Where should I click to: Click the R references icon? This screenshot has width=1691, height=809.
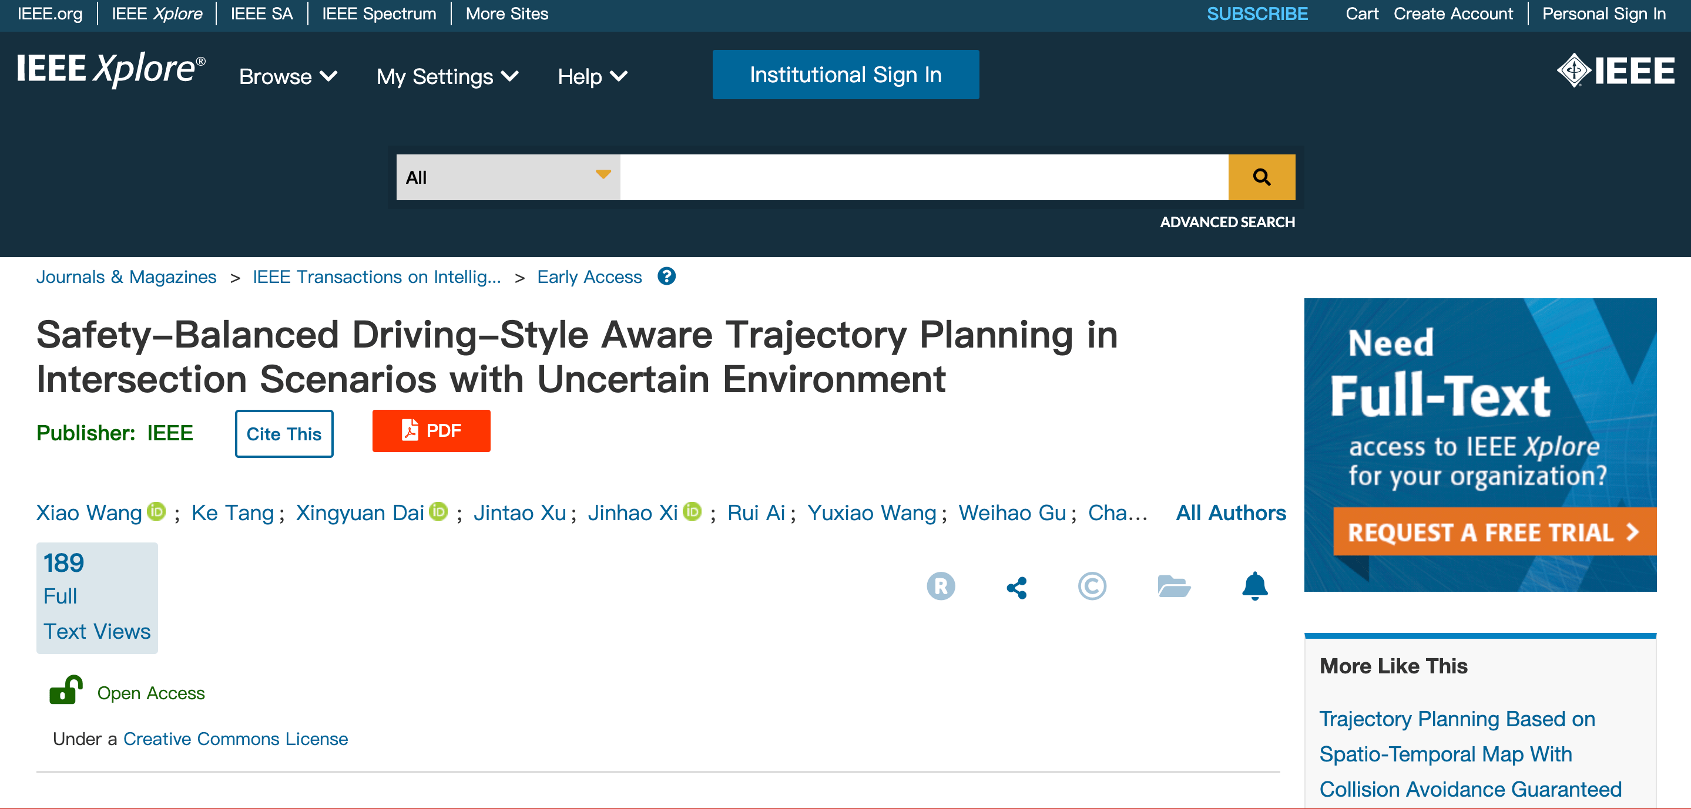941,586
